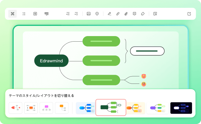Viewport: 201px width, 124px height.
Task: Select the top green branch topic
Action: (x=101, y=41)
